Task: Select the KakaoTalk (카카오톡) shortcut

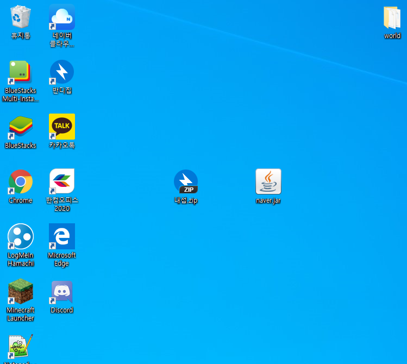Action: pyautogui.click(x=62, y=127)
